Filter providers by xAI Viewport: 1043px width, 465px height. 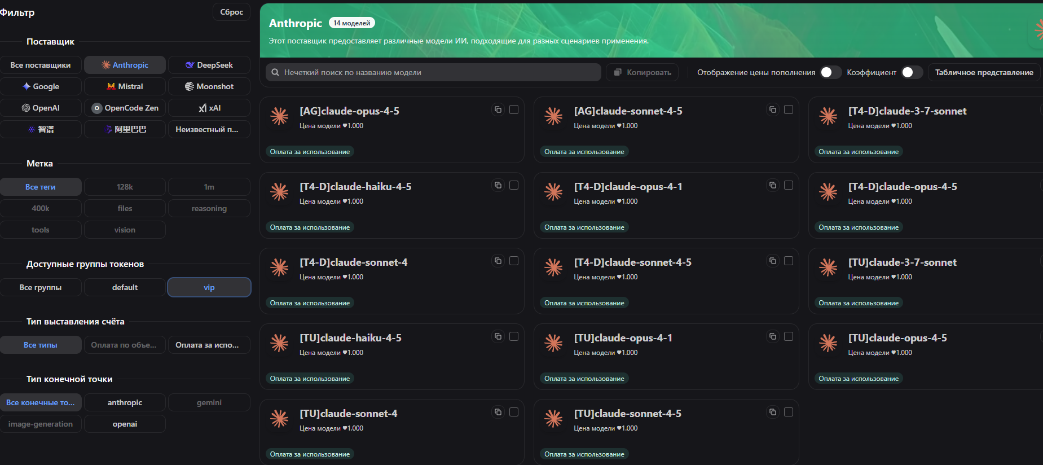209,108
